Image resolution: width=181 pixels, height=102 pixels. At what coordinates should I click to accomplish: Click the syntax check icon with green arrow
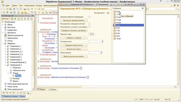[46, 12]
